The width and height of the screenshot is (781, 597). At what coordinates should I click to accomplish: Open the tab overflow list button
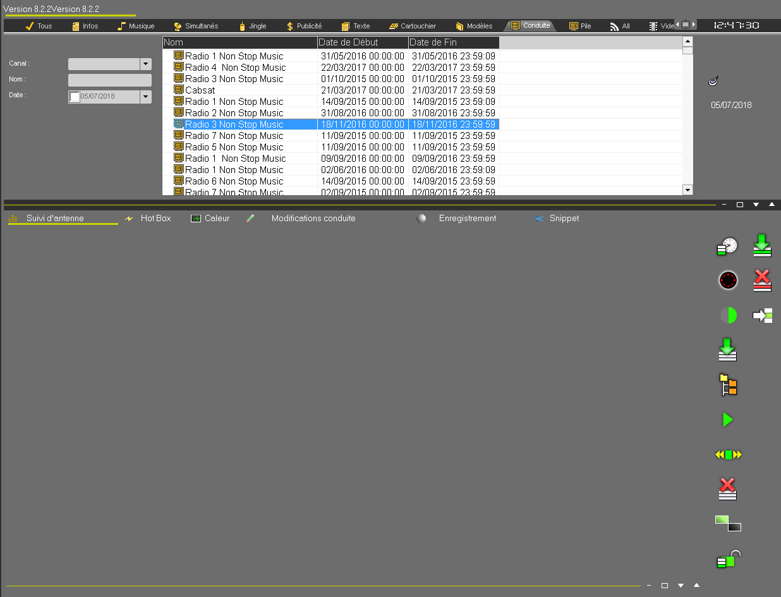[x=686, y=25]
